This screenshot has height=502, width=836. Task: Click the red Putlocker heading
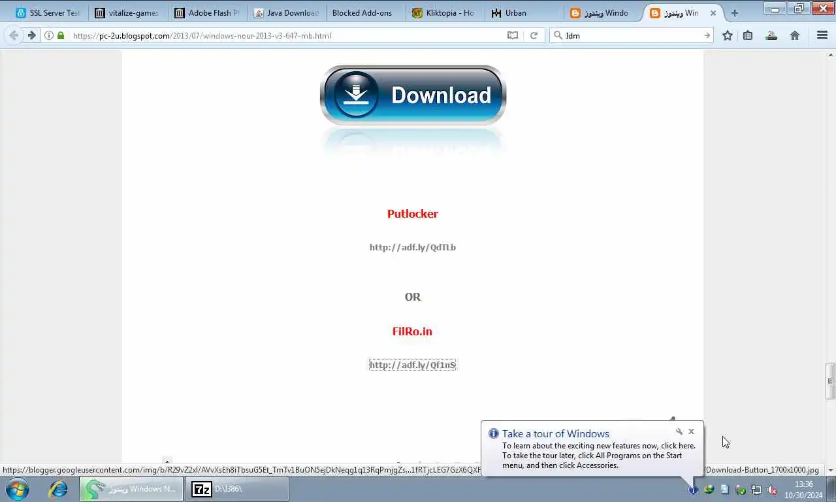pyautogui.click(x=413, y=214)
